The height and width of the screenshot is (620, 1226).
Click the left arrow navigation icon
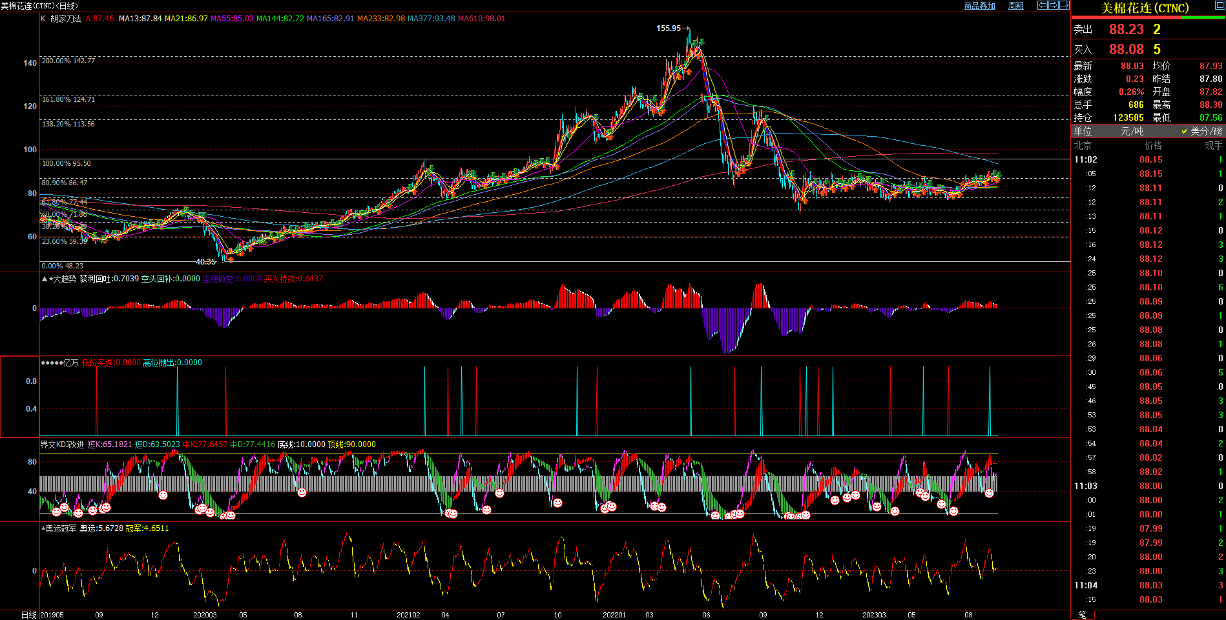click(x=1042, y=5)
